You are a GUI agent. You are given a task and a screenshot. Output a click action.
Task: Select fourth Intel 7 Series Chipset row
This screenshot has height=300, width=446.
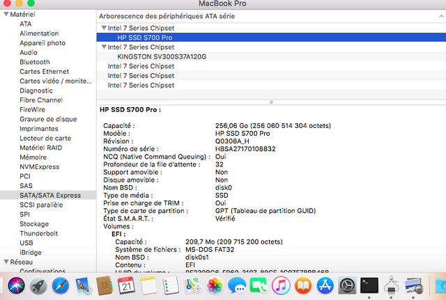[271, 76]
